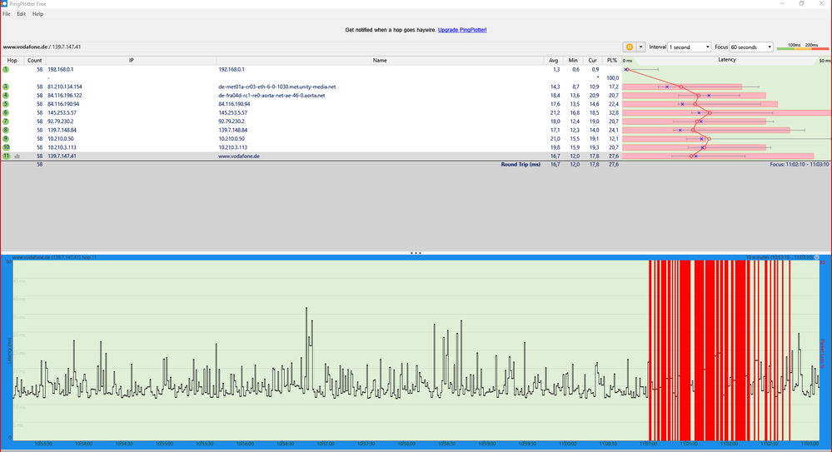Image resolution: width=832 pixels, height=452 pixels.
Task: Toggle the timeline graph icon on hop 11
Action: click(x=17, y=156)
